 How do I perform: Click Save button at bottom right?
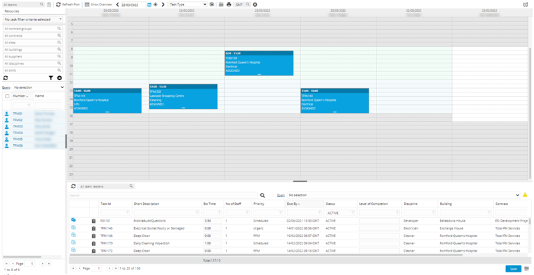tap(512, 268)
